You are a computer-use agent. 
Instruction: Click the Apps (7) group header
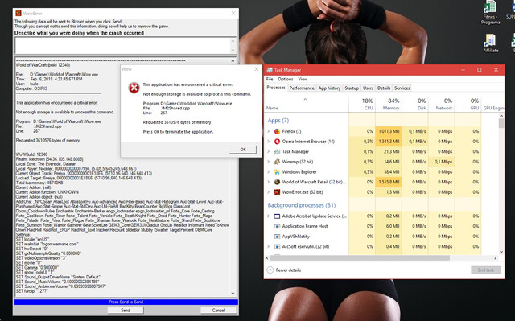coord(278,121)
